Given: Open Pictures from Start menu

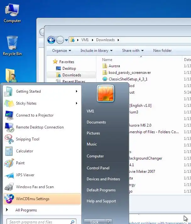Looking at the screenshot, I should pyautogui.click(x=93, y=133).
